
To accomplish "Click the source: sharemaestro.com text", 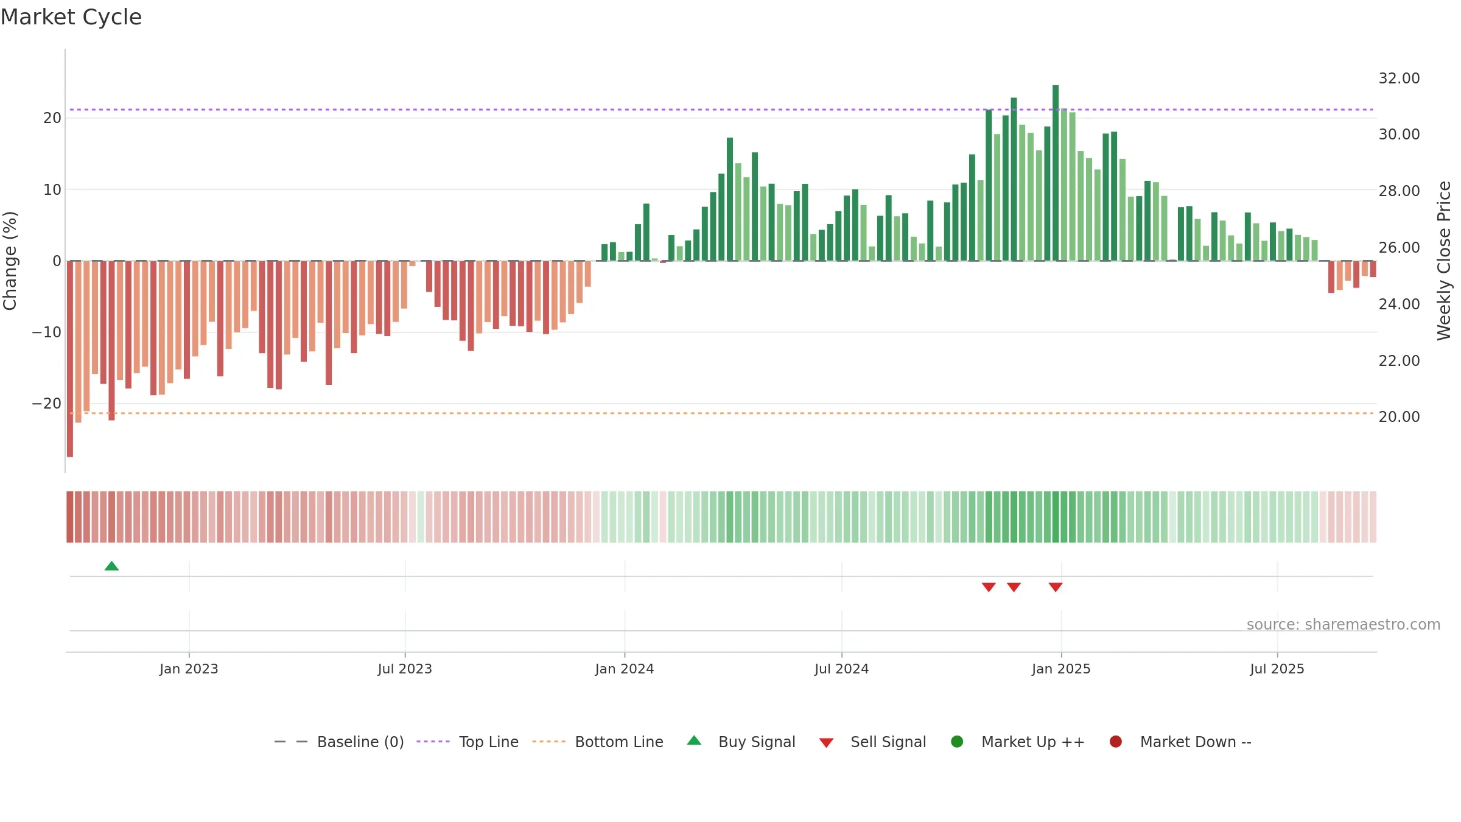I will click(x=1344, y=624).
